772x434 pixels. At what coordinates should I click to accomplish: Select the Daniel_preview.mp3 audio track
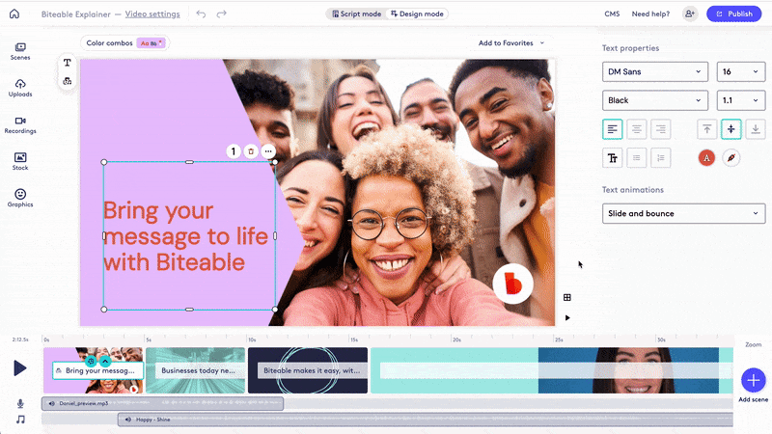162,403
